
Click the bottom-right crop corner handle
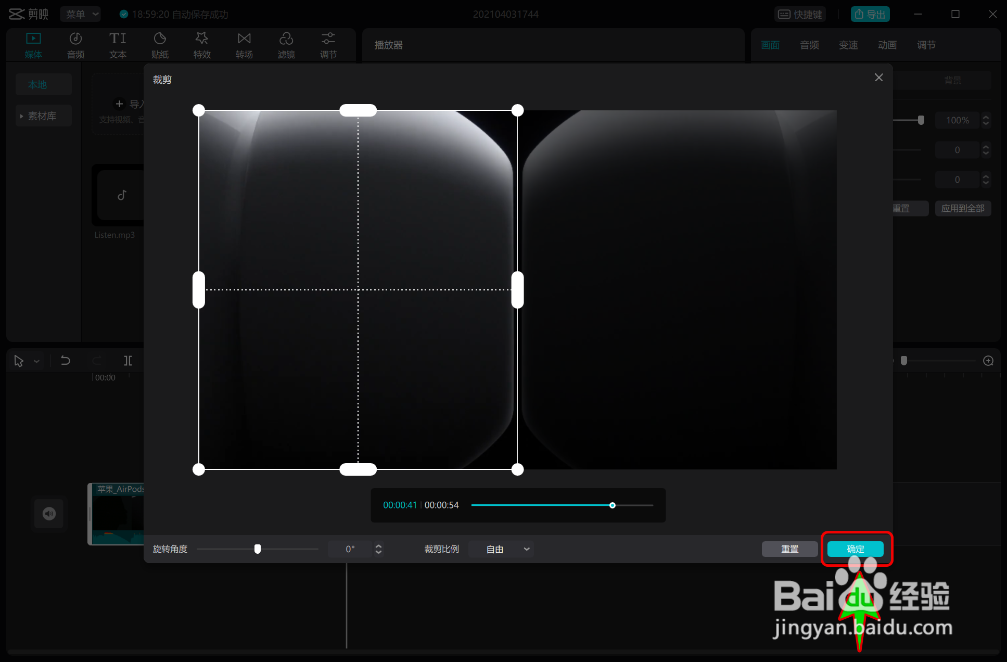517,469
